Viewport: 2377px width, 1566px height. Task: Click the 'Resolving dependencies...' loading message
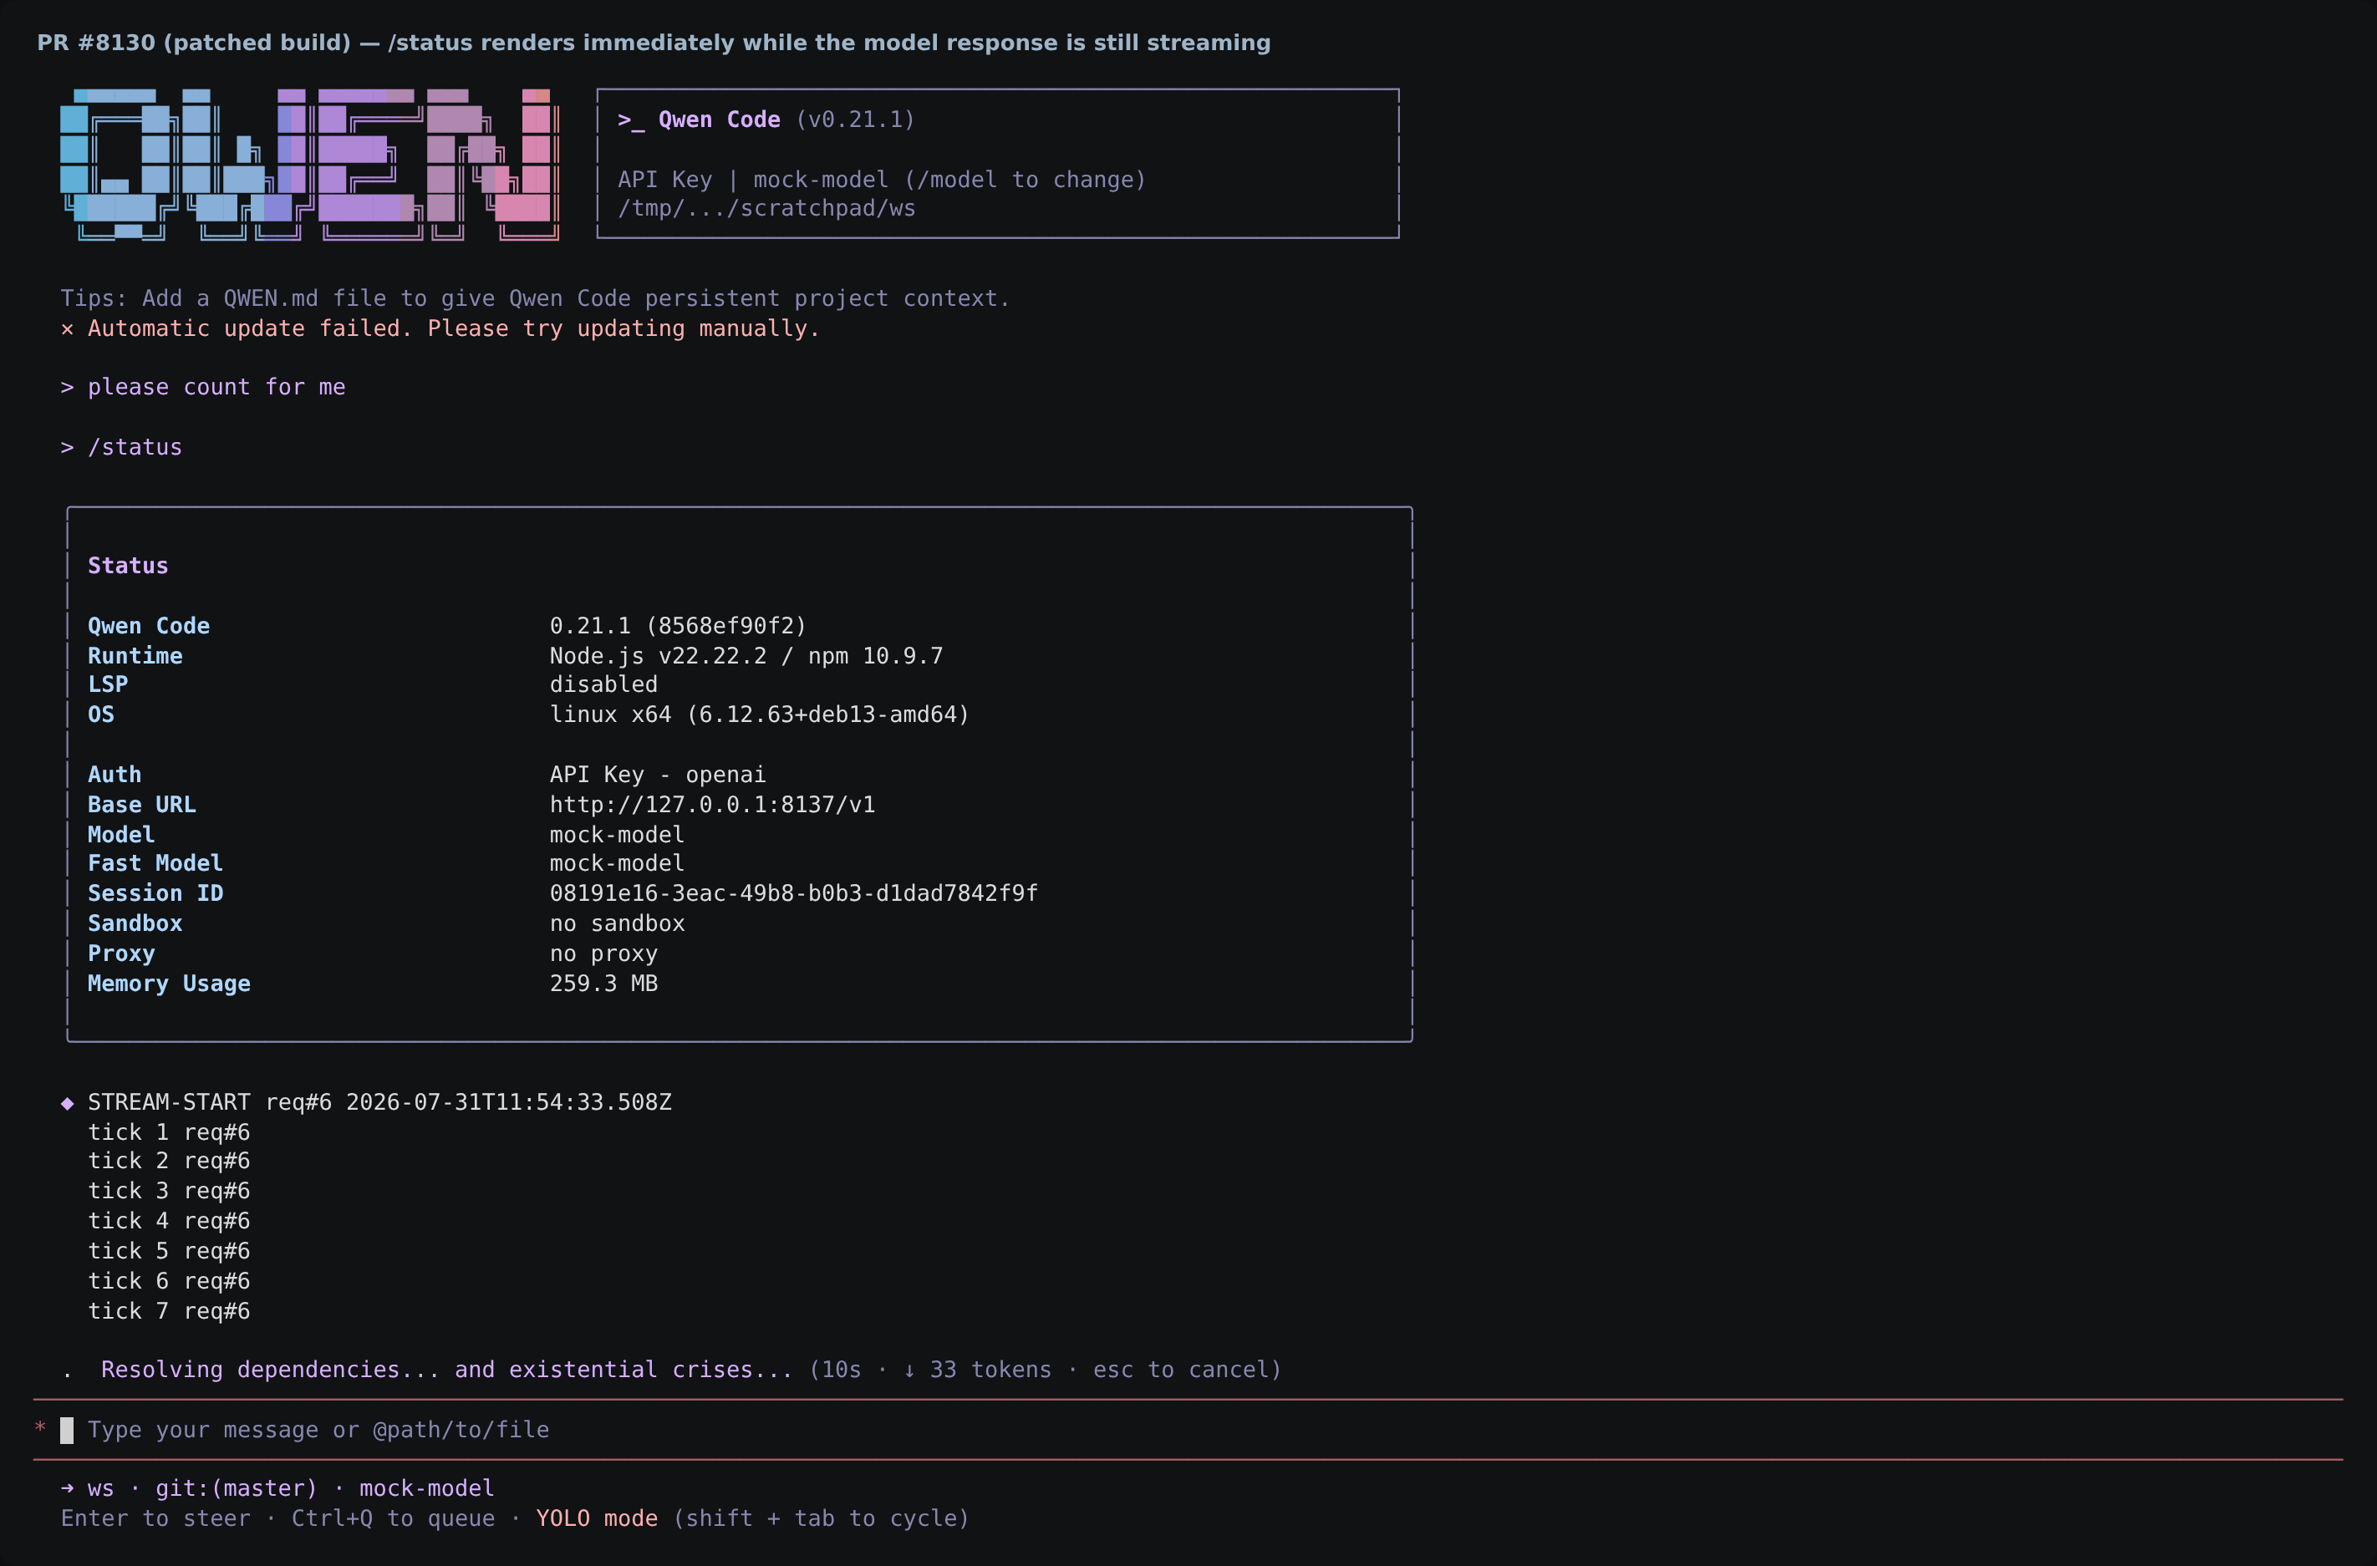pyautogui.click(x=446, y=1370)
